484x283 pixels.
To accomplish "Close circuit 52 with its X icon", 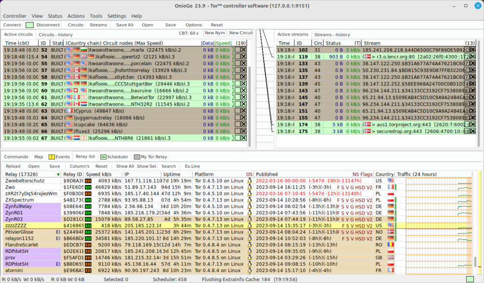I will (x=244, y=49).
